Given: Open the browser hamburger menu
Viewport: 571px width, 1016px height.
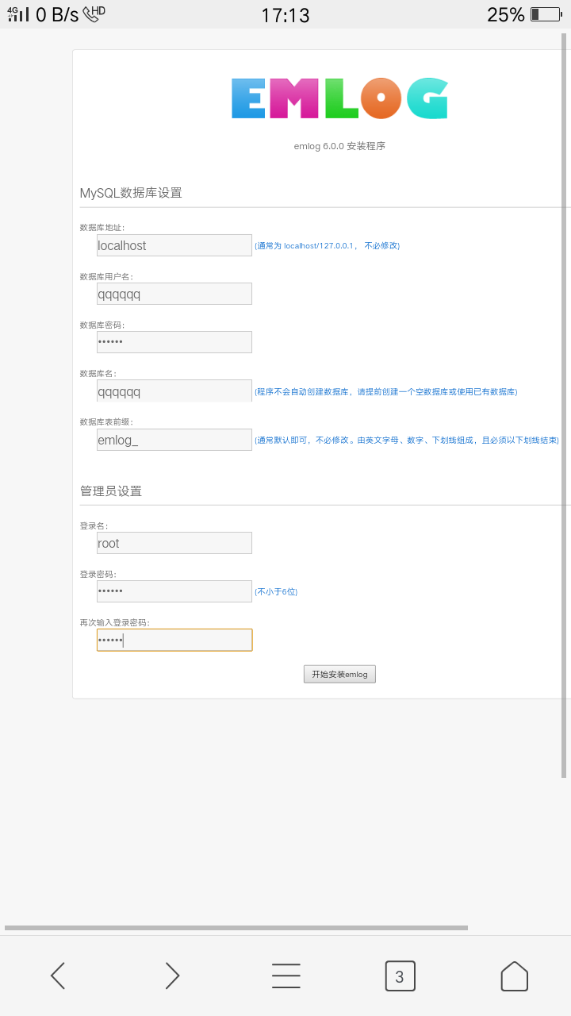Looking at the screenshot, I should coord(285,976).
